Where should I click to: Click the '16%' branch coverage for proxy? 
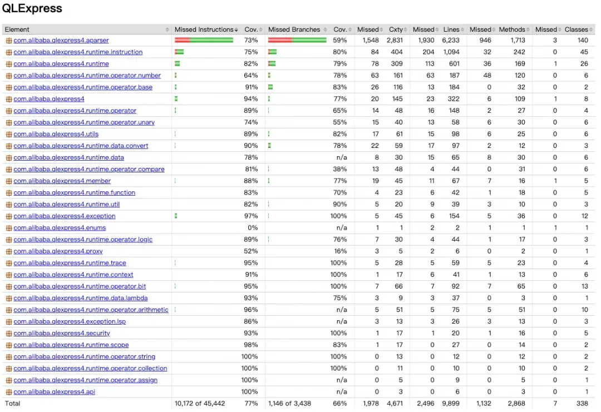pyautogui.click(x=339, y=251)
